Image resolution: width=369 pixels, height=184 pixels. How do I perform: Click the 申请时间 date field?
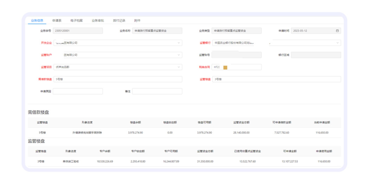[316, 31]
